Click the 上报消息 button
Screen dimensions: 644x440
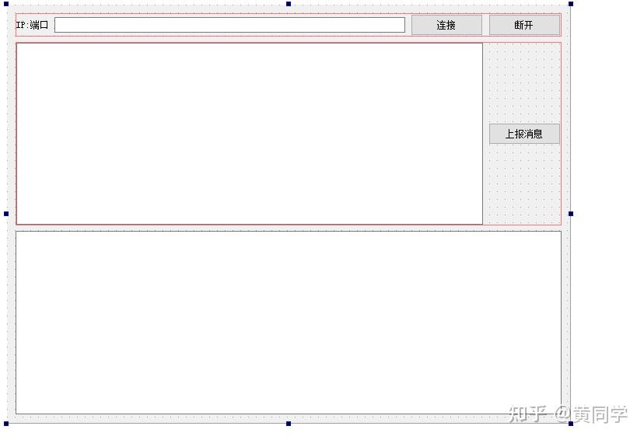point(524,134)
